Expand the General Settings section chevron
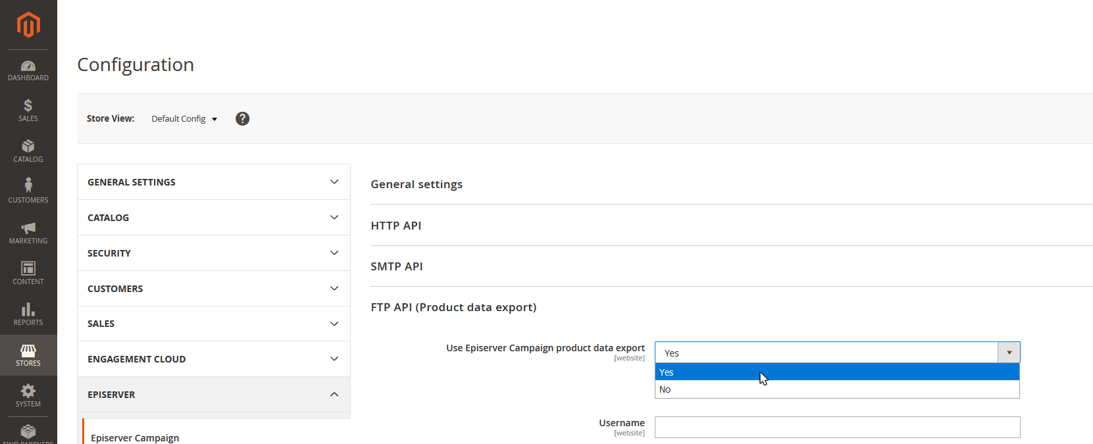 (334, 182)
